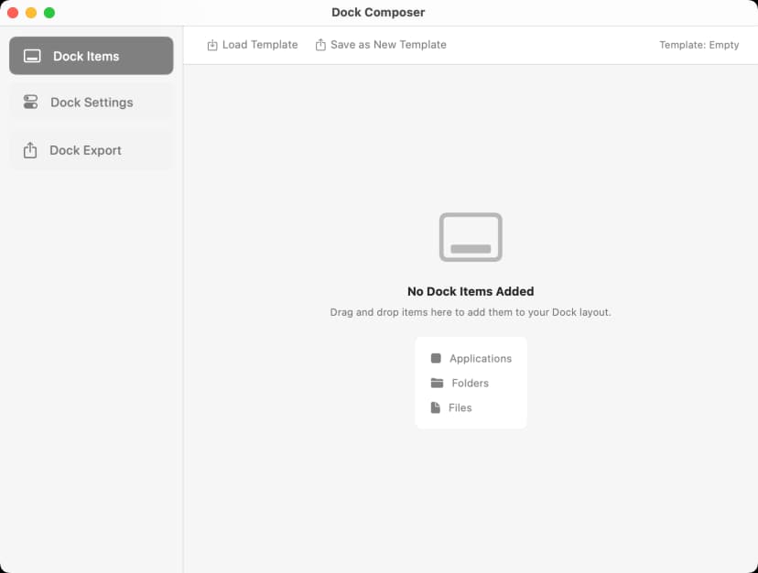Screen dimensions: 758x573
Task: Select the Folders label in the card
Action: (470, 384)
